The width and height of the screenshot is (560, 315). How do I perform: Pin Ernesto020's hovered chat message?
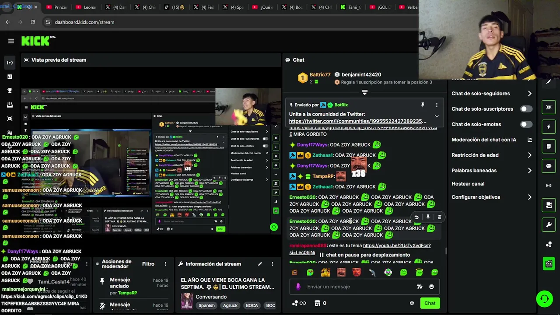[x=428, y=217]
